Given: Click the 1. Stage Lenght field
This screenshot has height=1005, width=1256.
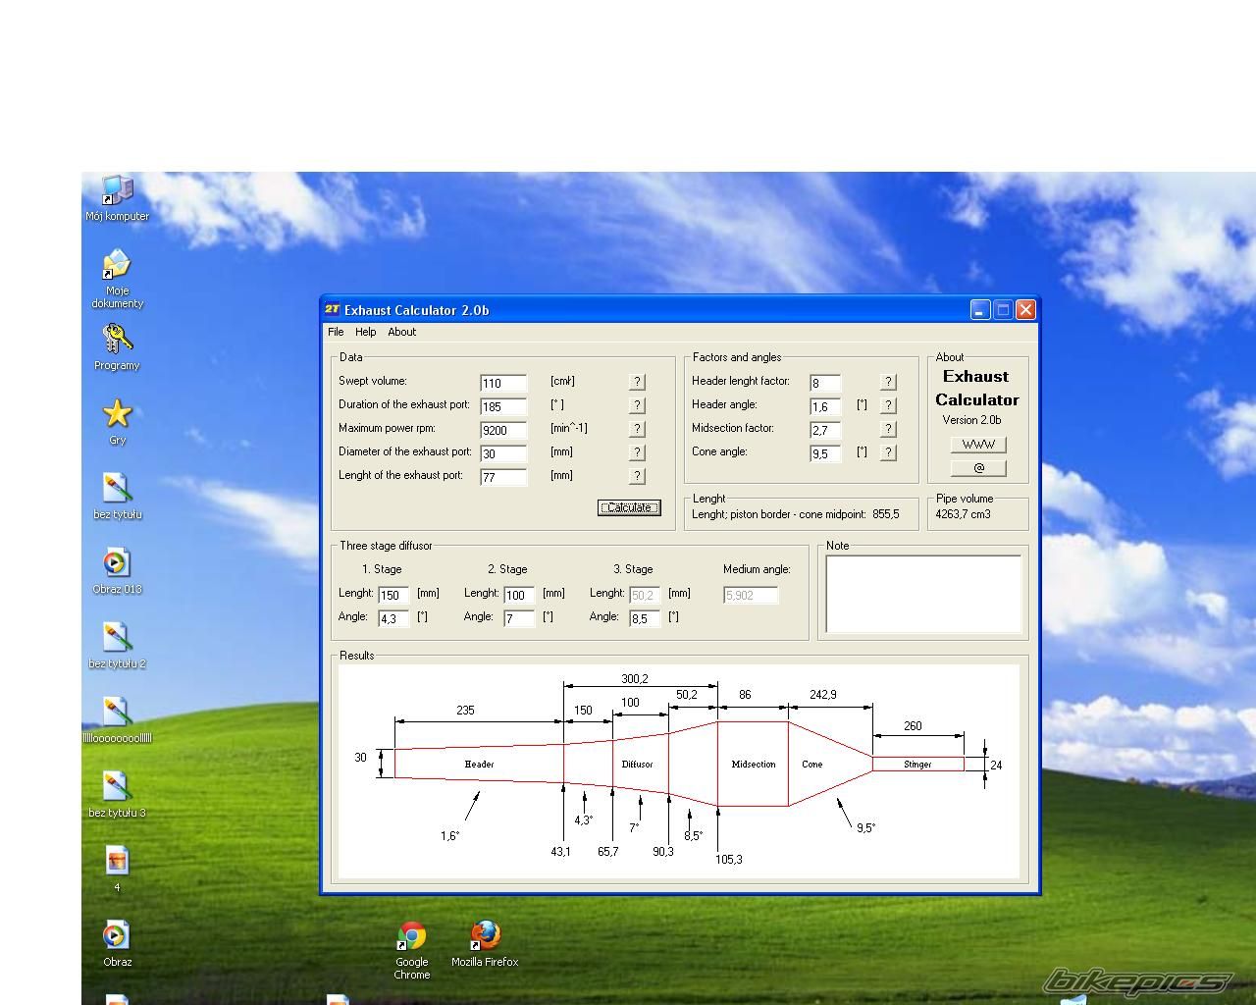Looking at the screenshot, I should (x=393, y=595).
